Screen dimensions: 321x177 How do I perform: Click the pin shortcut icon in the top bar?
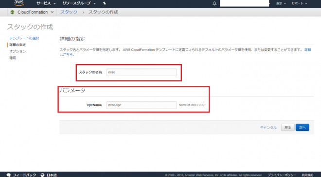tap(105, 3)
